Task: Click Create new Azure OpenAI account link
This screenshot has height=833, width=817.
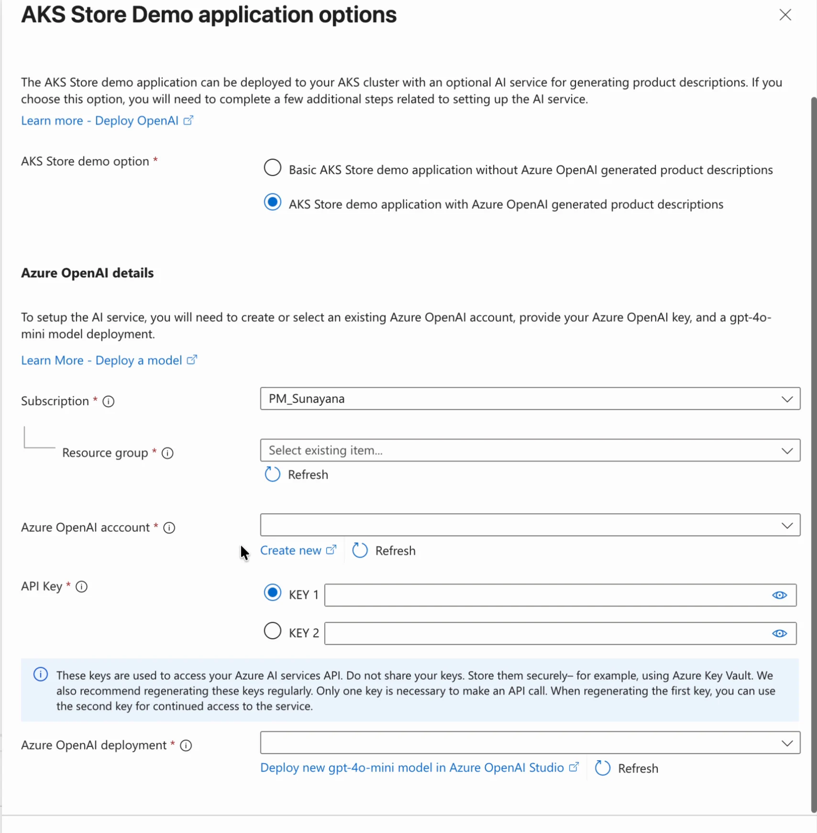Action: point(298,551)
